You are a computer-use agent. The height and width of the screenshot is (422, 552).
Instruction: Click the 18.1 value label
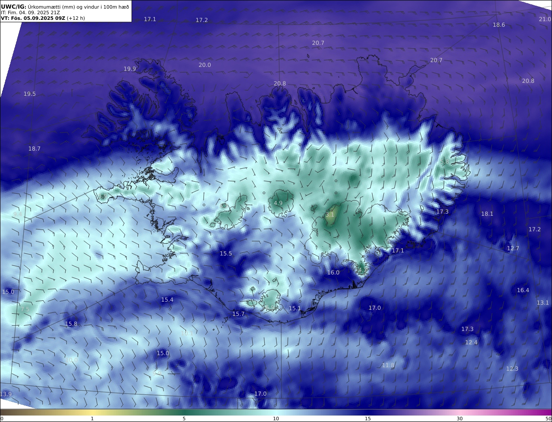point(487,214)
